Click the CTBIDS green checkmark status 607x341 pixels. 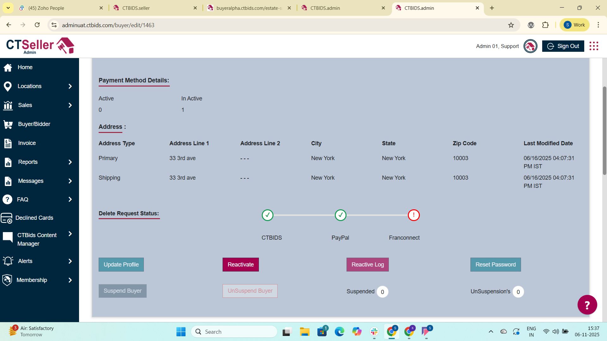(x=267, y=215)
